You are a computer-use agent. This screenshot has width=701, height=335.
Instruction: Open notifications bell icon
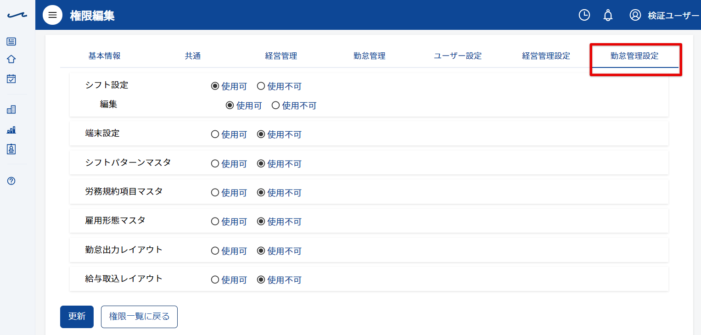[608, 15]
